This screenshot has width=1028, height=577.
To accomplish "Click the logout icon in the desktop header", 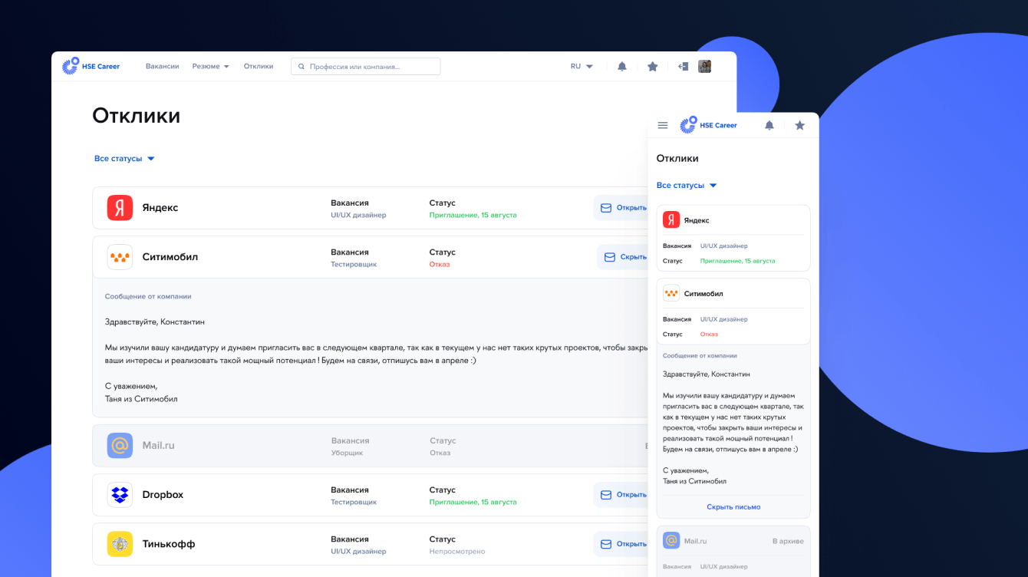I will coord(683,67).
